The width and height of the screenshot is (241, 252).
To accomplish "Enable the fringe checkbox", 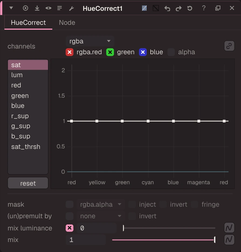I will coord(195,204).
